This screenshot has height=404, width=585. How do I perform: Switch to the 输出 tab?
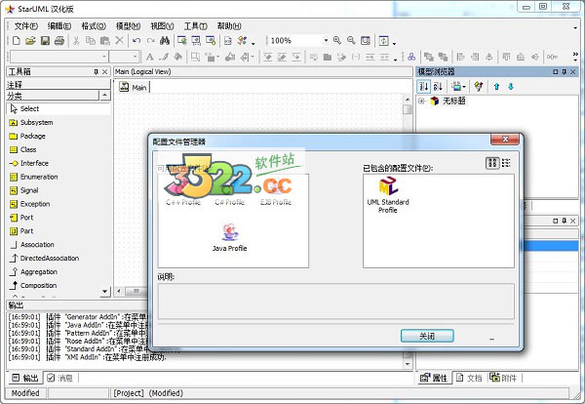[x=25, y=378]
